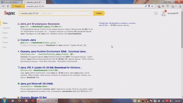Expand the arrow after squareland.ru Скачать Java
183x103 pixels.
click(x=48, y=86)
